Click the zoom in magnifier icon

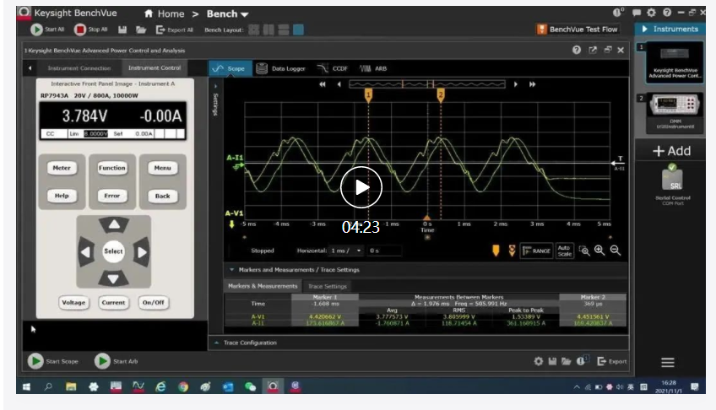[x=599, y=251]
